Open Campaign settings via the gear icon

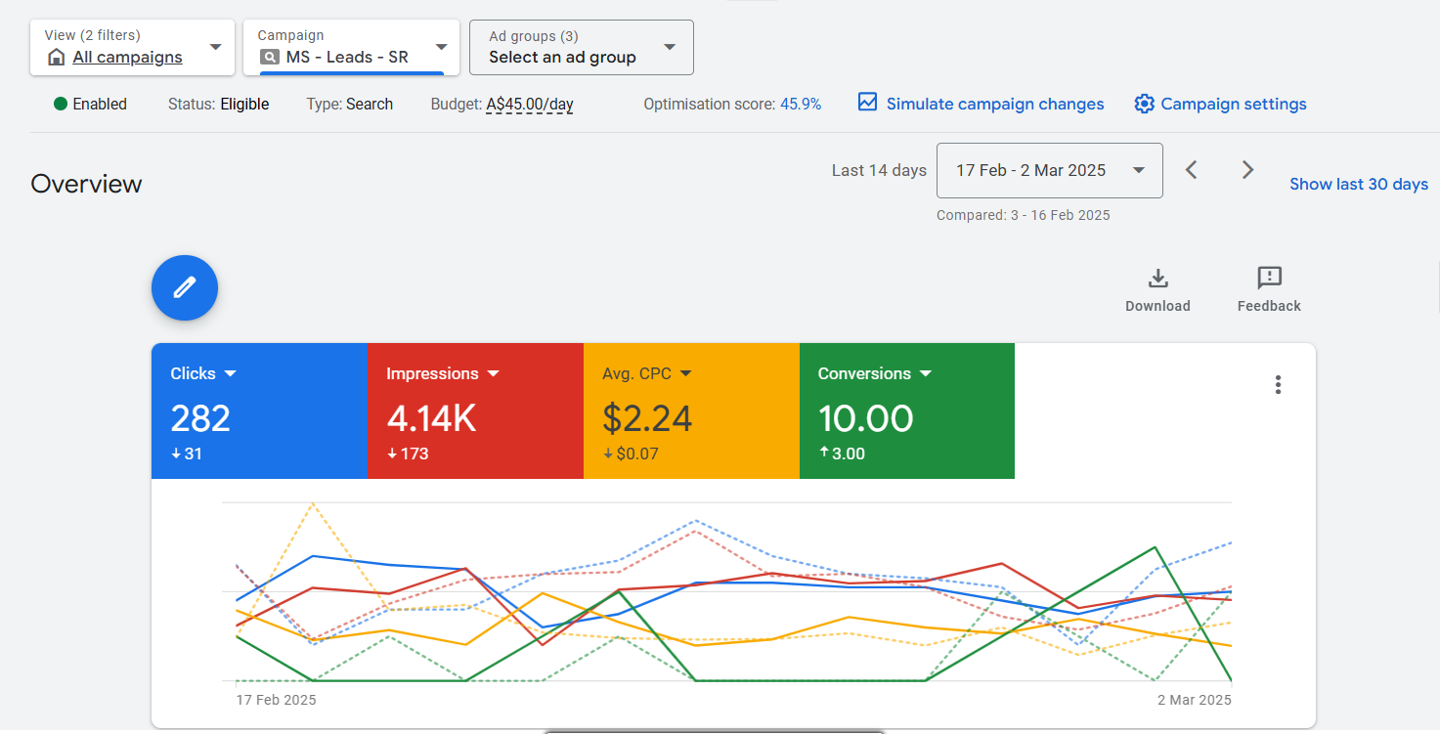[x=1144, y=104]
